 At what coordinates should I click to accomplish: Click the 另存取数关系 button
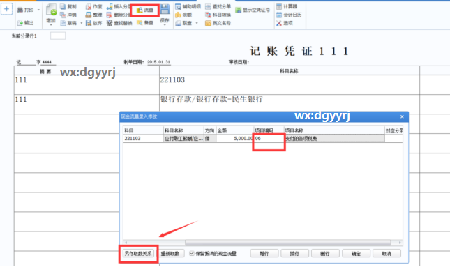tap(138, 254)
